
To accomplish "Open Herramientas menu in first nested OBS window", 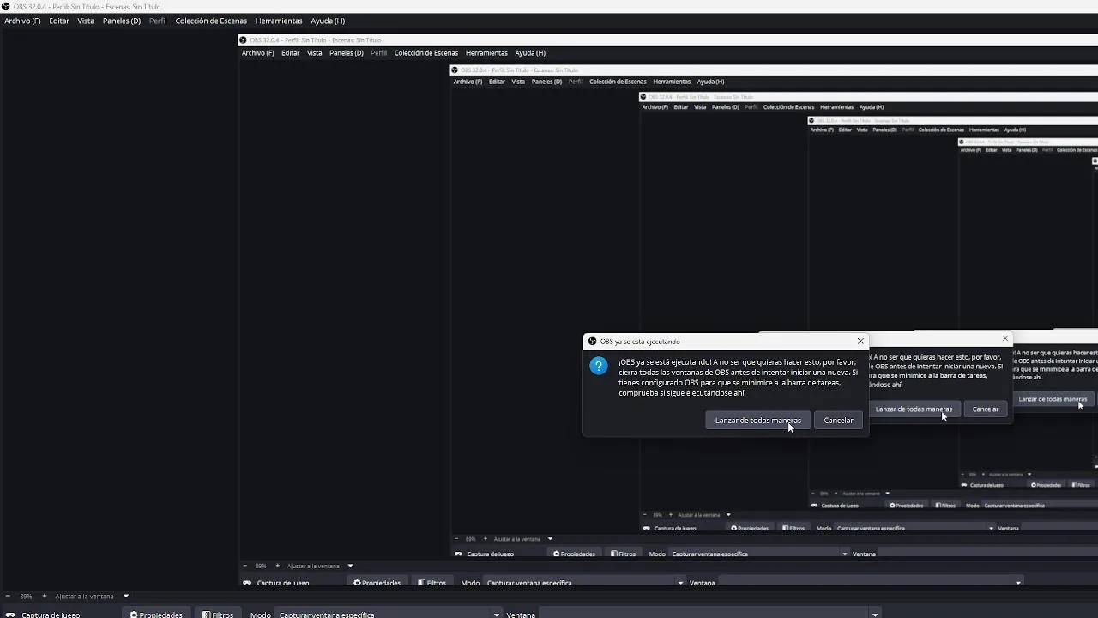I will 486,53.
